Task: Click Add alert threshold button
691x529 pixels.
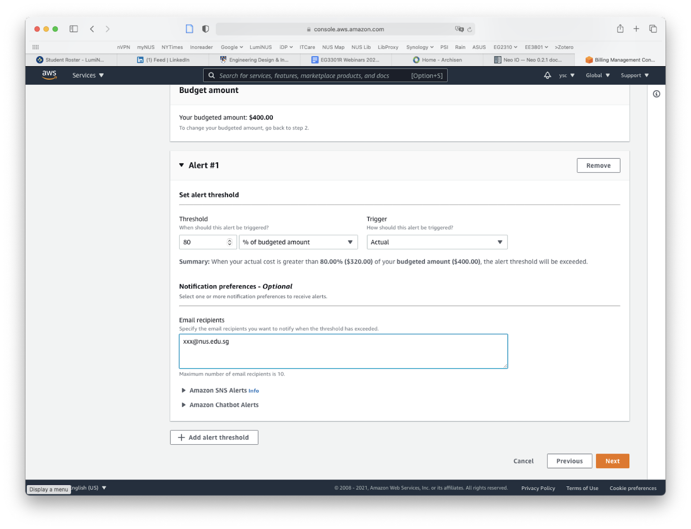Action: click(x=214, y=437)
